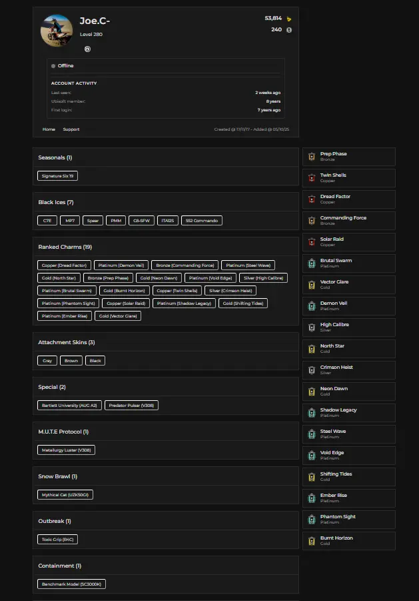The width and height of the screenshot is (419, 601).
Task: Select the Signature Six 19 seasonal tag
Action: pyautogui.click(x=57, y=176)
